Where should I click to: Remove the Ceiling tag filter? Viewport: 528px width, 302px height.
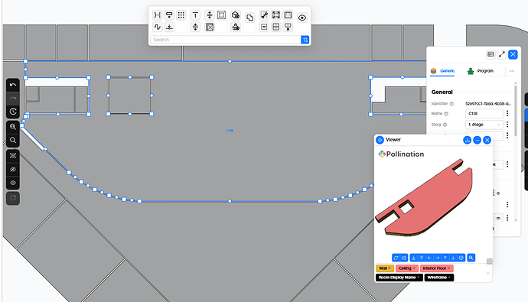414,268
